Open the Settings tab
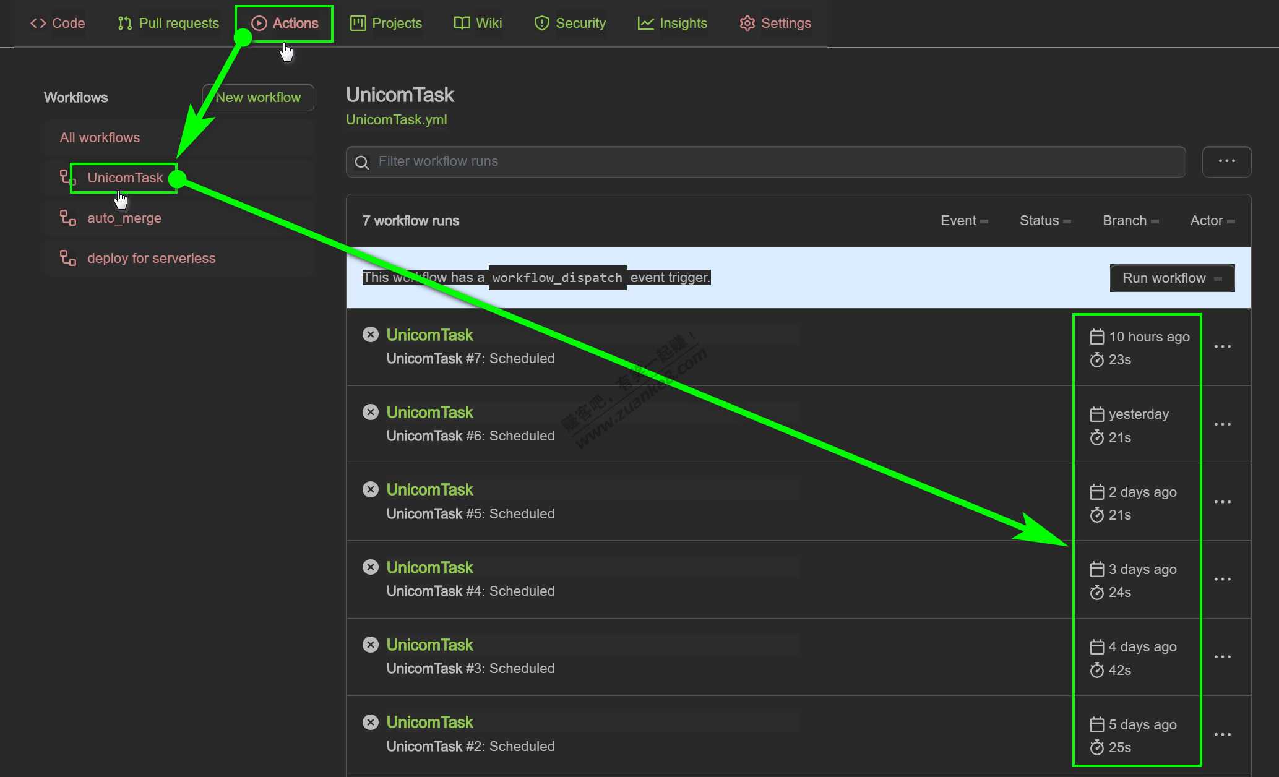 coord(775,23)
